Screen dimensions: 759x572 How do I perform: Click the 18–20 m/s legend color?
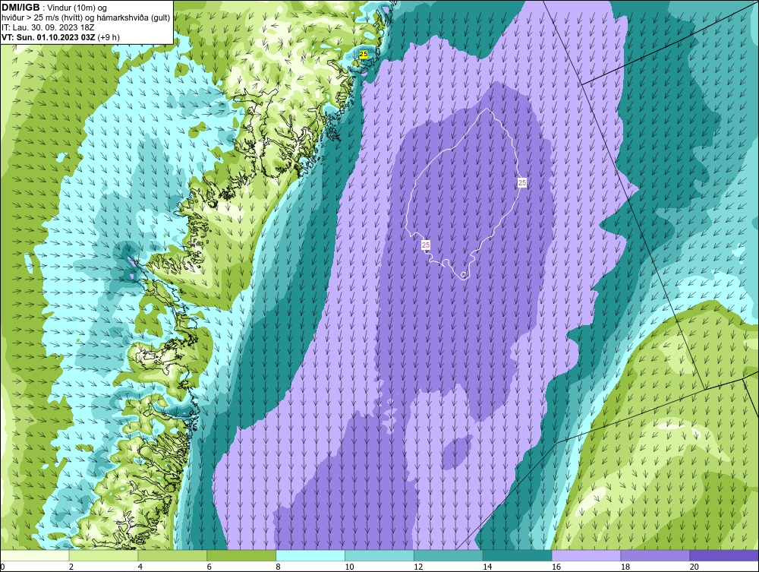pyautogui.click(x=655, y=555)
